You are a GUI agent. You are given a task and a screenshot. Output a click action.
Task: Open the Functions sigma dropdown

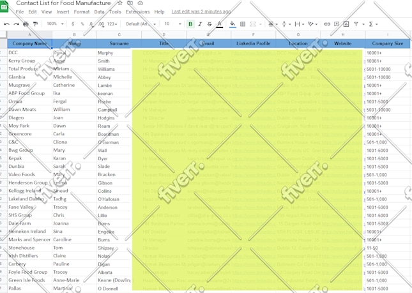coord(373,24)
